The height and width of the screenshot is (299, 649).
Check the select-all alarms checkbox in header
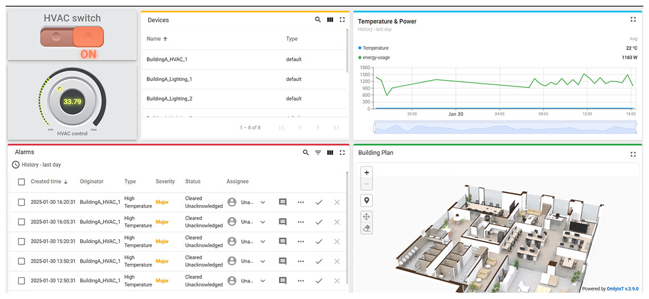click(x=22, y=182)
